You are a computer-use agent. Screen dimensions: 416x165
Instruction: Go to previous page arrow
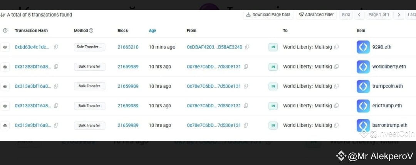[x=359, y=15]
